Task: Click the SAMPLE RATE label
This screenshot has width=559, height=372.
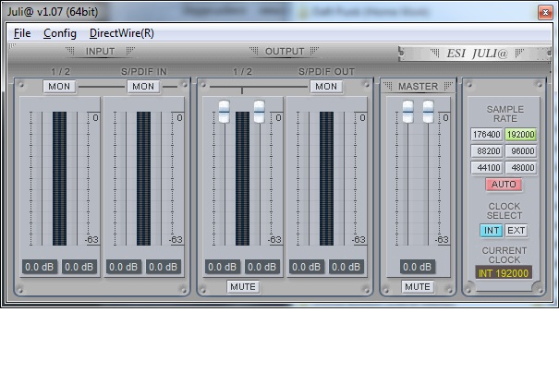Action: tap(505, 114)
